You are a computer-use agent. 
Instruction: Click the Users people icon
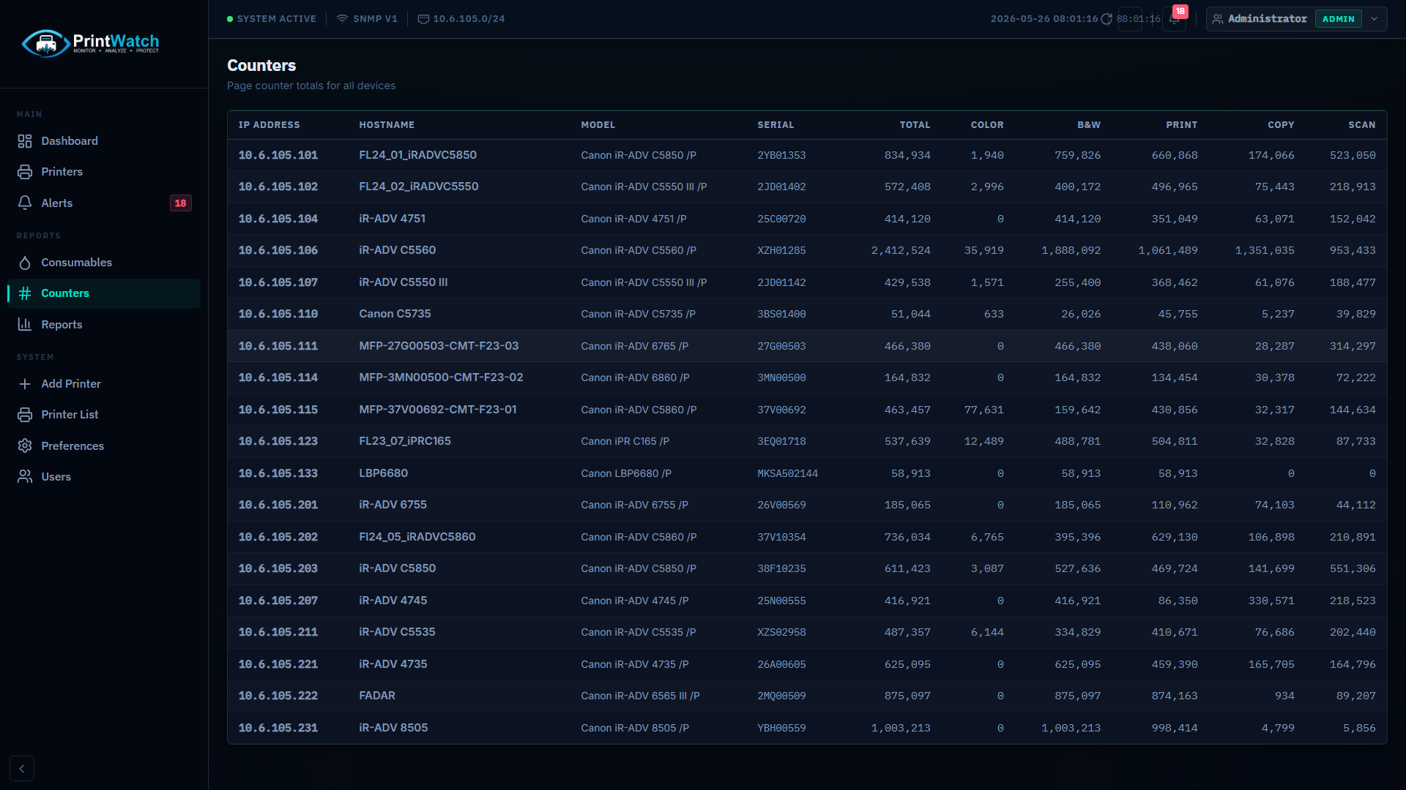pyautogui.click(x=25, y=477)
